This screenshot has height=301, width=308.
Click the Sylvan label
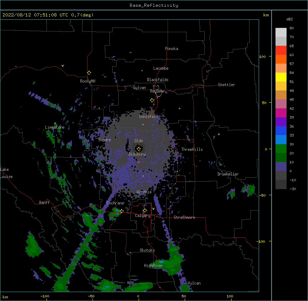(139, 88)
